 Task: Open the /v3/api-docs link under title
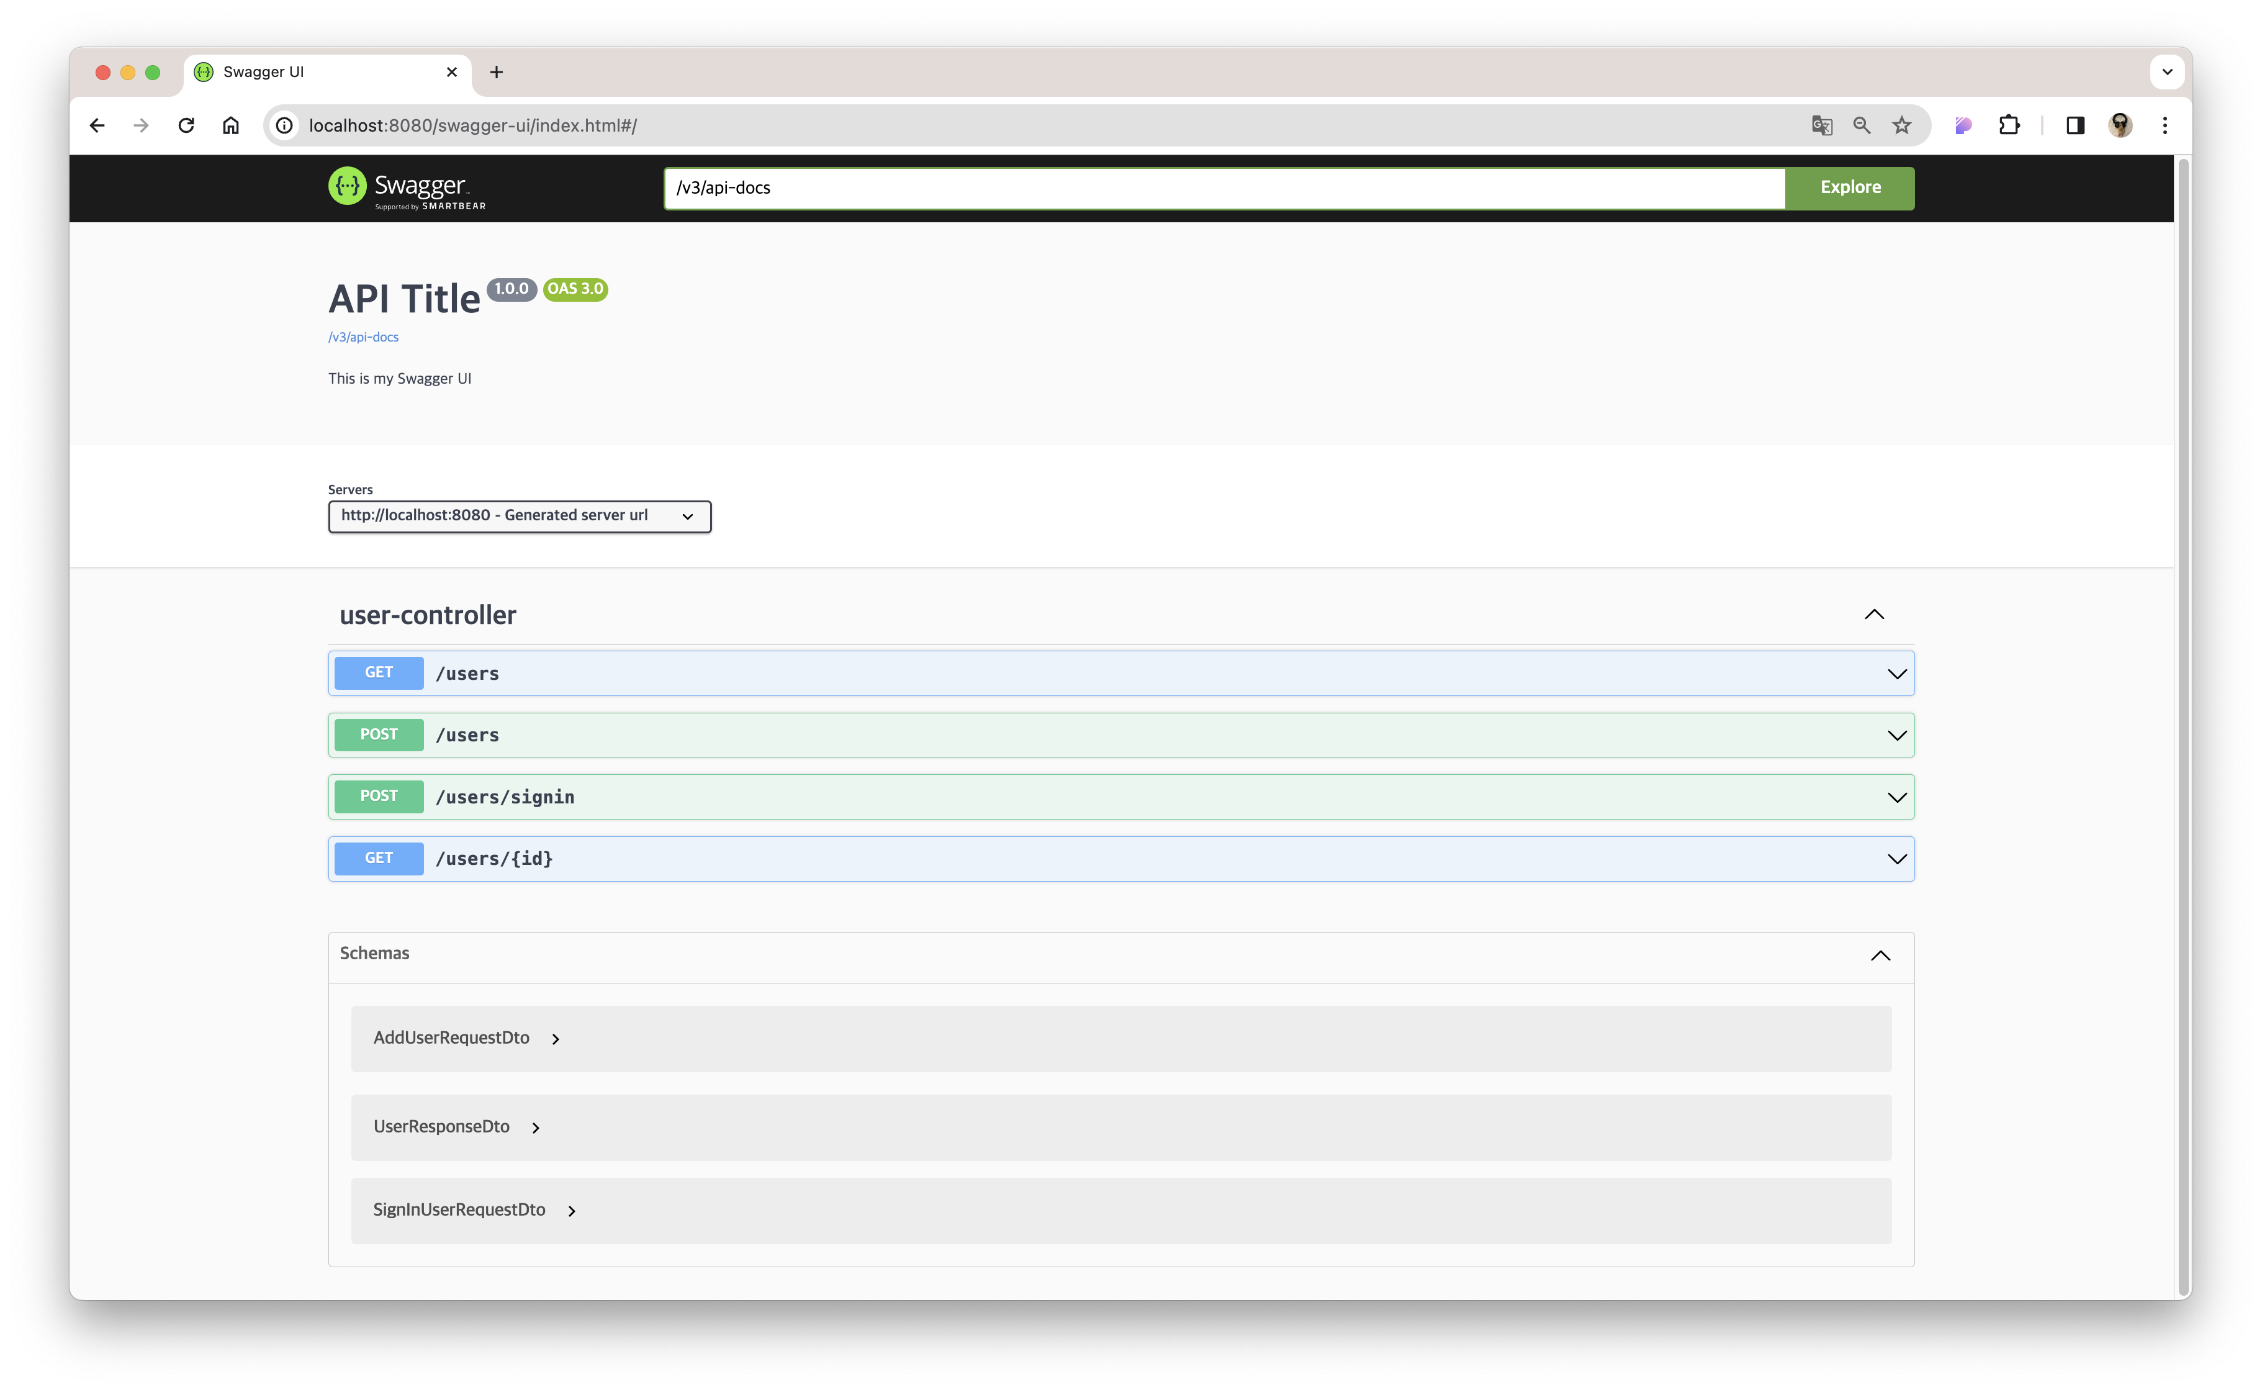click(x=364, y=338)
